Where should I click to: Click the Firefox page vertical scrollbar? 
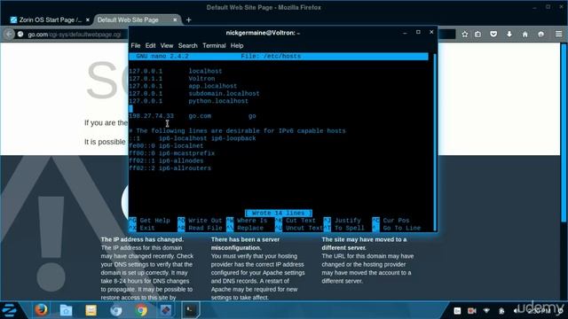click(x=564, y=133)
